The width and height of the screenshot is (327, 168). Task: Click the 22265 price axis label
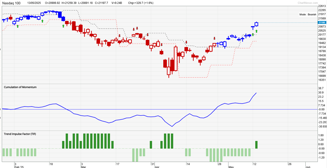click(x=322, y=10)
